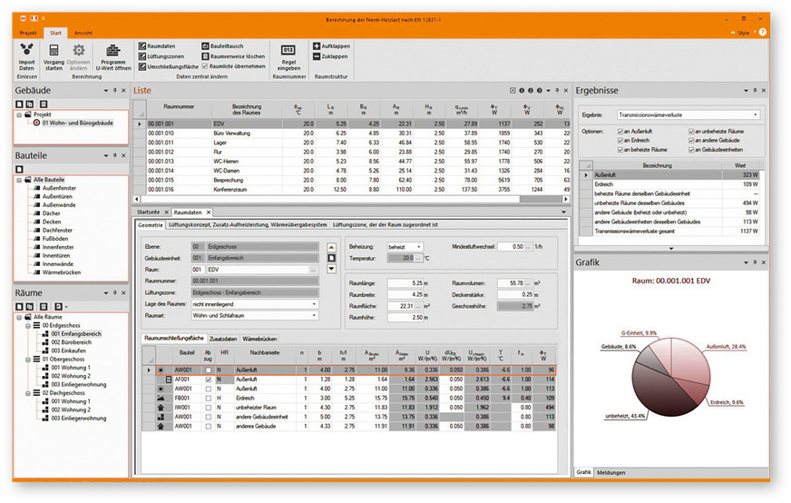Image resolution: width=791 pixels, height=503 pixels.
Task: Uncheck 'an andere Gebäude' option
Action: pyautogui.click(x=693, y=141)
